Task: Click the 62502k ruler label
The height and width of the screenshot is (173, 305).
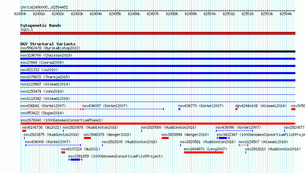Action: [248, 14]
